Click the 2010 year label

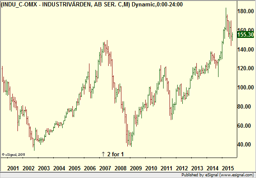point(151,168)
